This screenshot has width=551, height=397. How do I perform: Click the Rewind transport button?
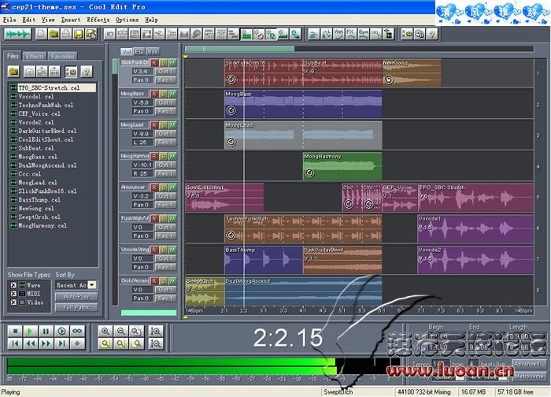[x=30, y=343]
